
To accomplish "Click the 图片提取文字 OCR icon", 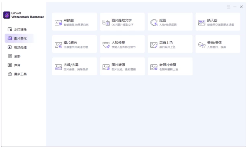I will coord(106,22).
